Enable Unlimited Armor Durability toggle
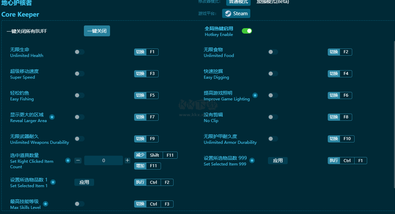The image size is (395, 214). [x=273, y=139]
